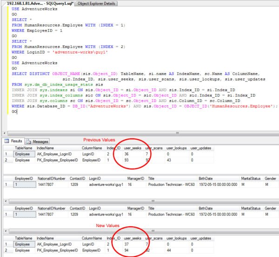279x257 pixels.
Task: Switch to the SQLQuery1.sql editor tab
Action: pos(40,3)
